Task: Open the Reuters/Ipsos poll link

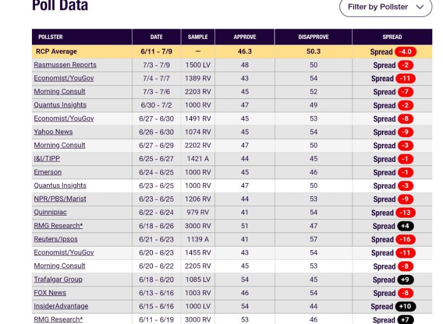Action: 56,239
